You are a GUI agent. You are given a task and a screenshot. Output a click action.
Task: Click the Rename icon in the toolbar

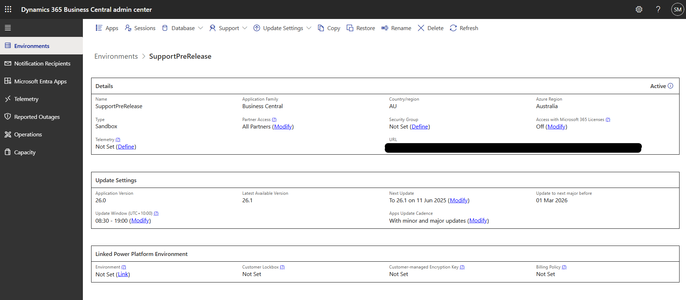385,28
